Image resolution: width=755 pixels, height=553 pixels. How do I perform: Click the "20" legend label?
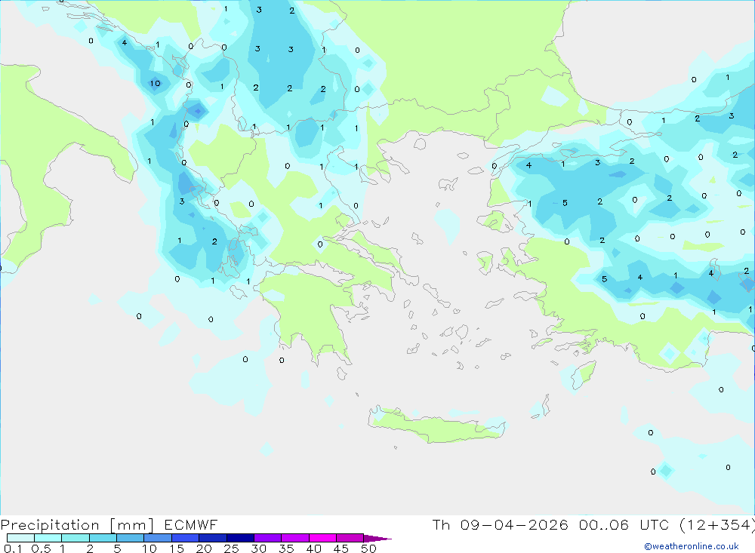(204, 548)
